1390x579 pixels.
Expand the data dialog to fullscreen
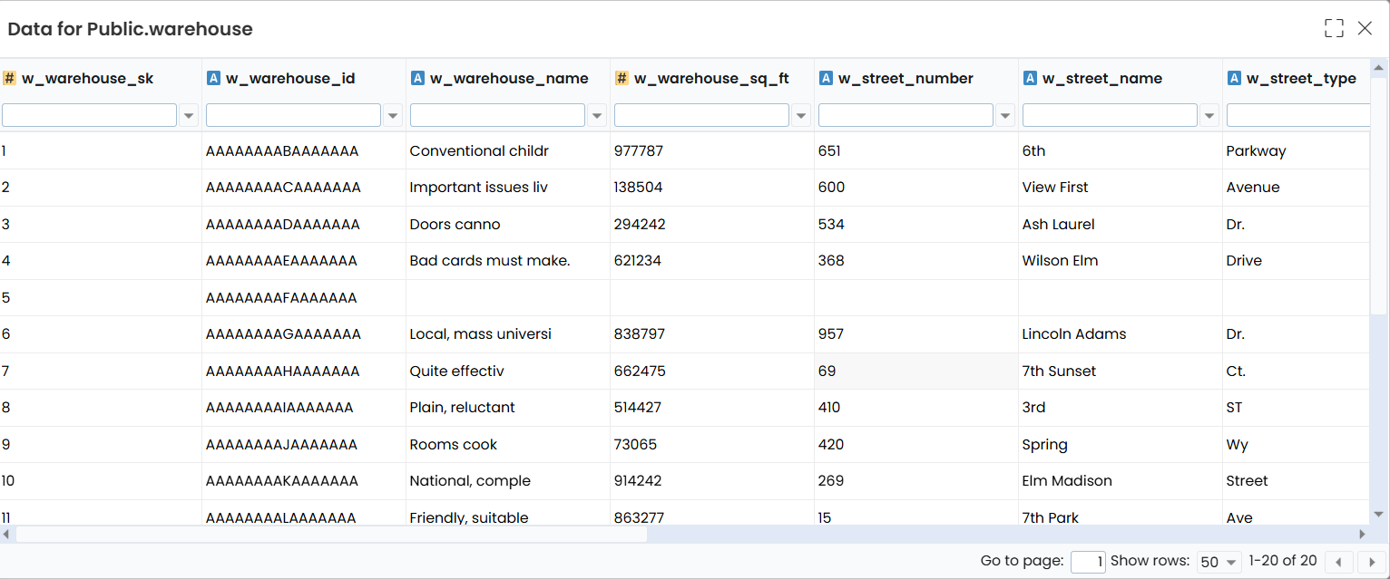click(x=1334, y=28)
